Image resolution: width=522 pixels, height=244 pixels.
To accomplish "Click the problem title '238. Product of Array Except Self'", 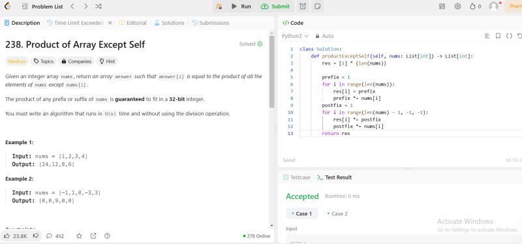I will click(75, 44).
